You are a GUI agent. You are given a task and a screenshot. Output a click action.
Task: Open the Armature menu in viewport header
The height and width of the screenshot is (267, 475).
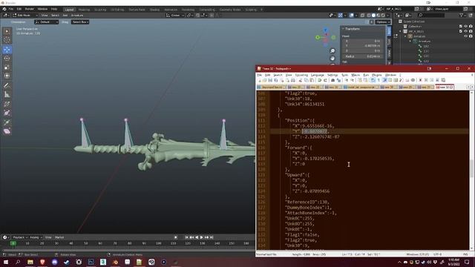click(x=77, y=15)
